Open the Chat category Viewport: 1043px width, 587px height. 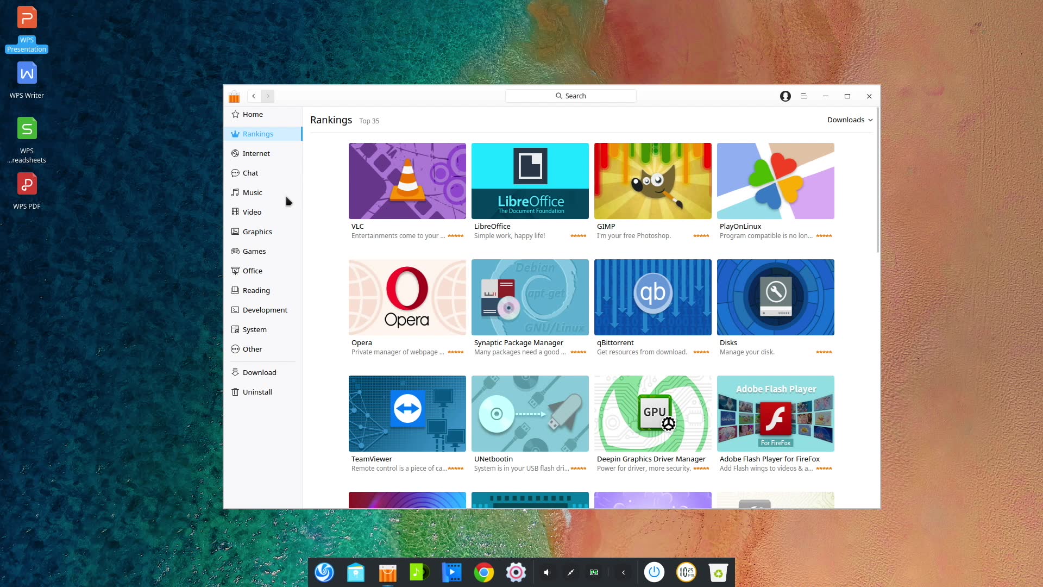(x=263, y=173)
